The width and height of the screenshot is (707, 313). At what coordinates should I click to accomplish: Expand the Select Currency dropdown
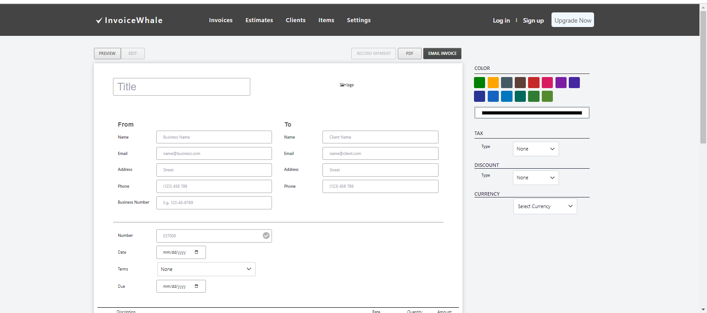545,206
